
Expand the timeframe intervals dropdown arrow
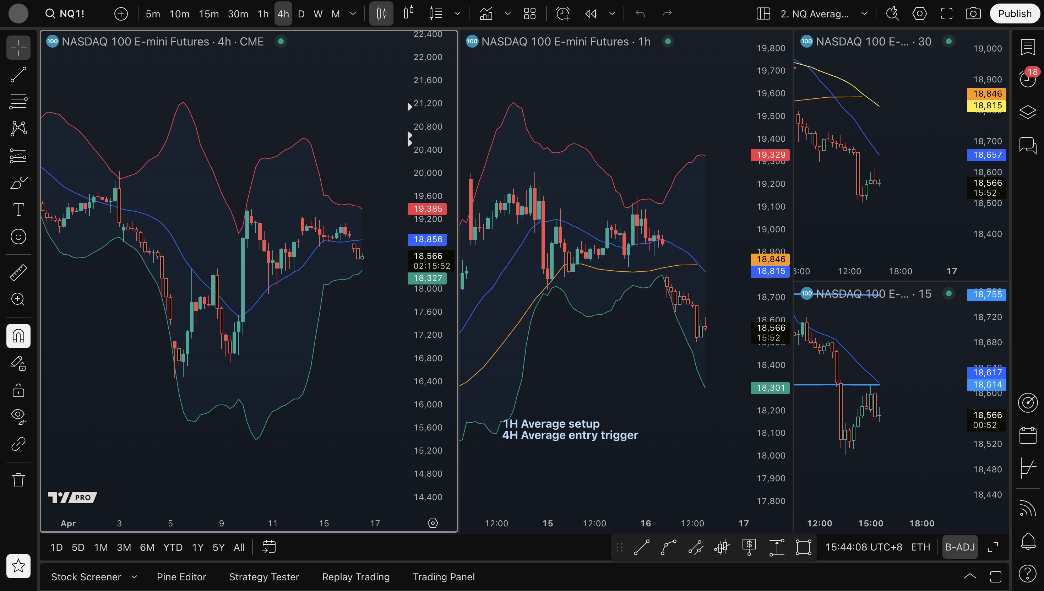[353, 14]
